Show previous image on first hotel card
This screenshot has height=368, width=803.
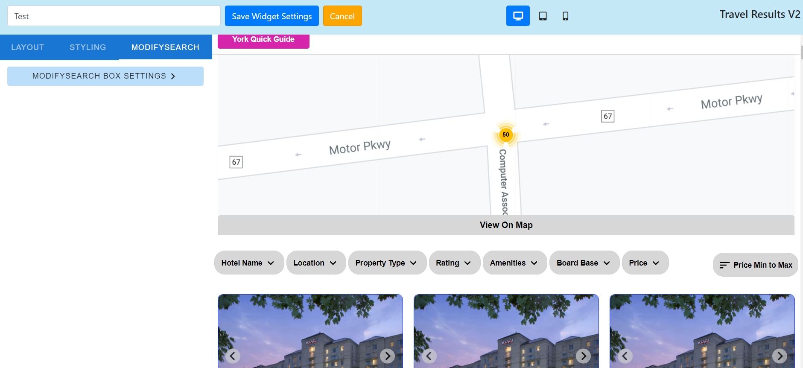point(233,356)
